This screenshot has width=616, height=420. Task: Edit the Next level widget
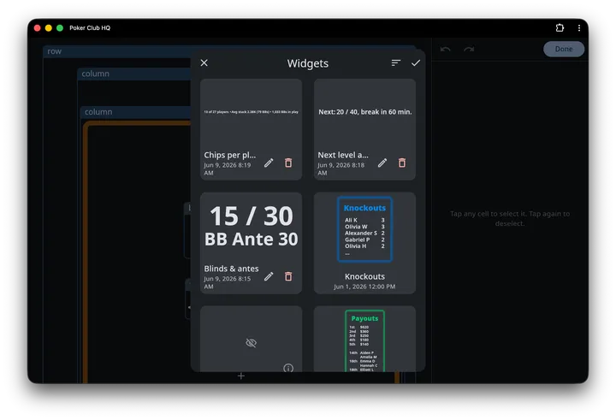[x=382, y=163]
